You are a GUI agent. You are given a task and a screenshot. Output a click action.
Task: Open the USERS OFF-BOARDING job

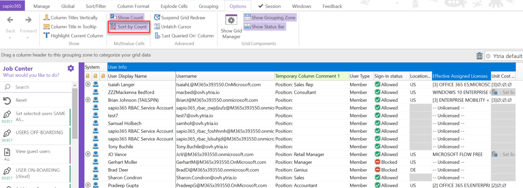tap(39, 133)
